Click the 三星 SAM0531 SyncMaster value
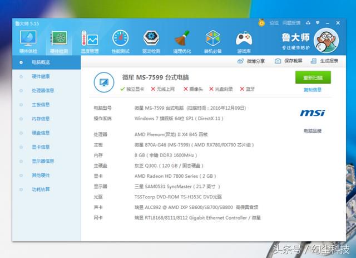The image size is (356, 258). tap(177, 187)
